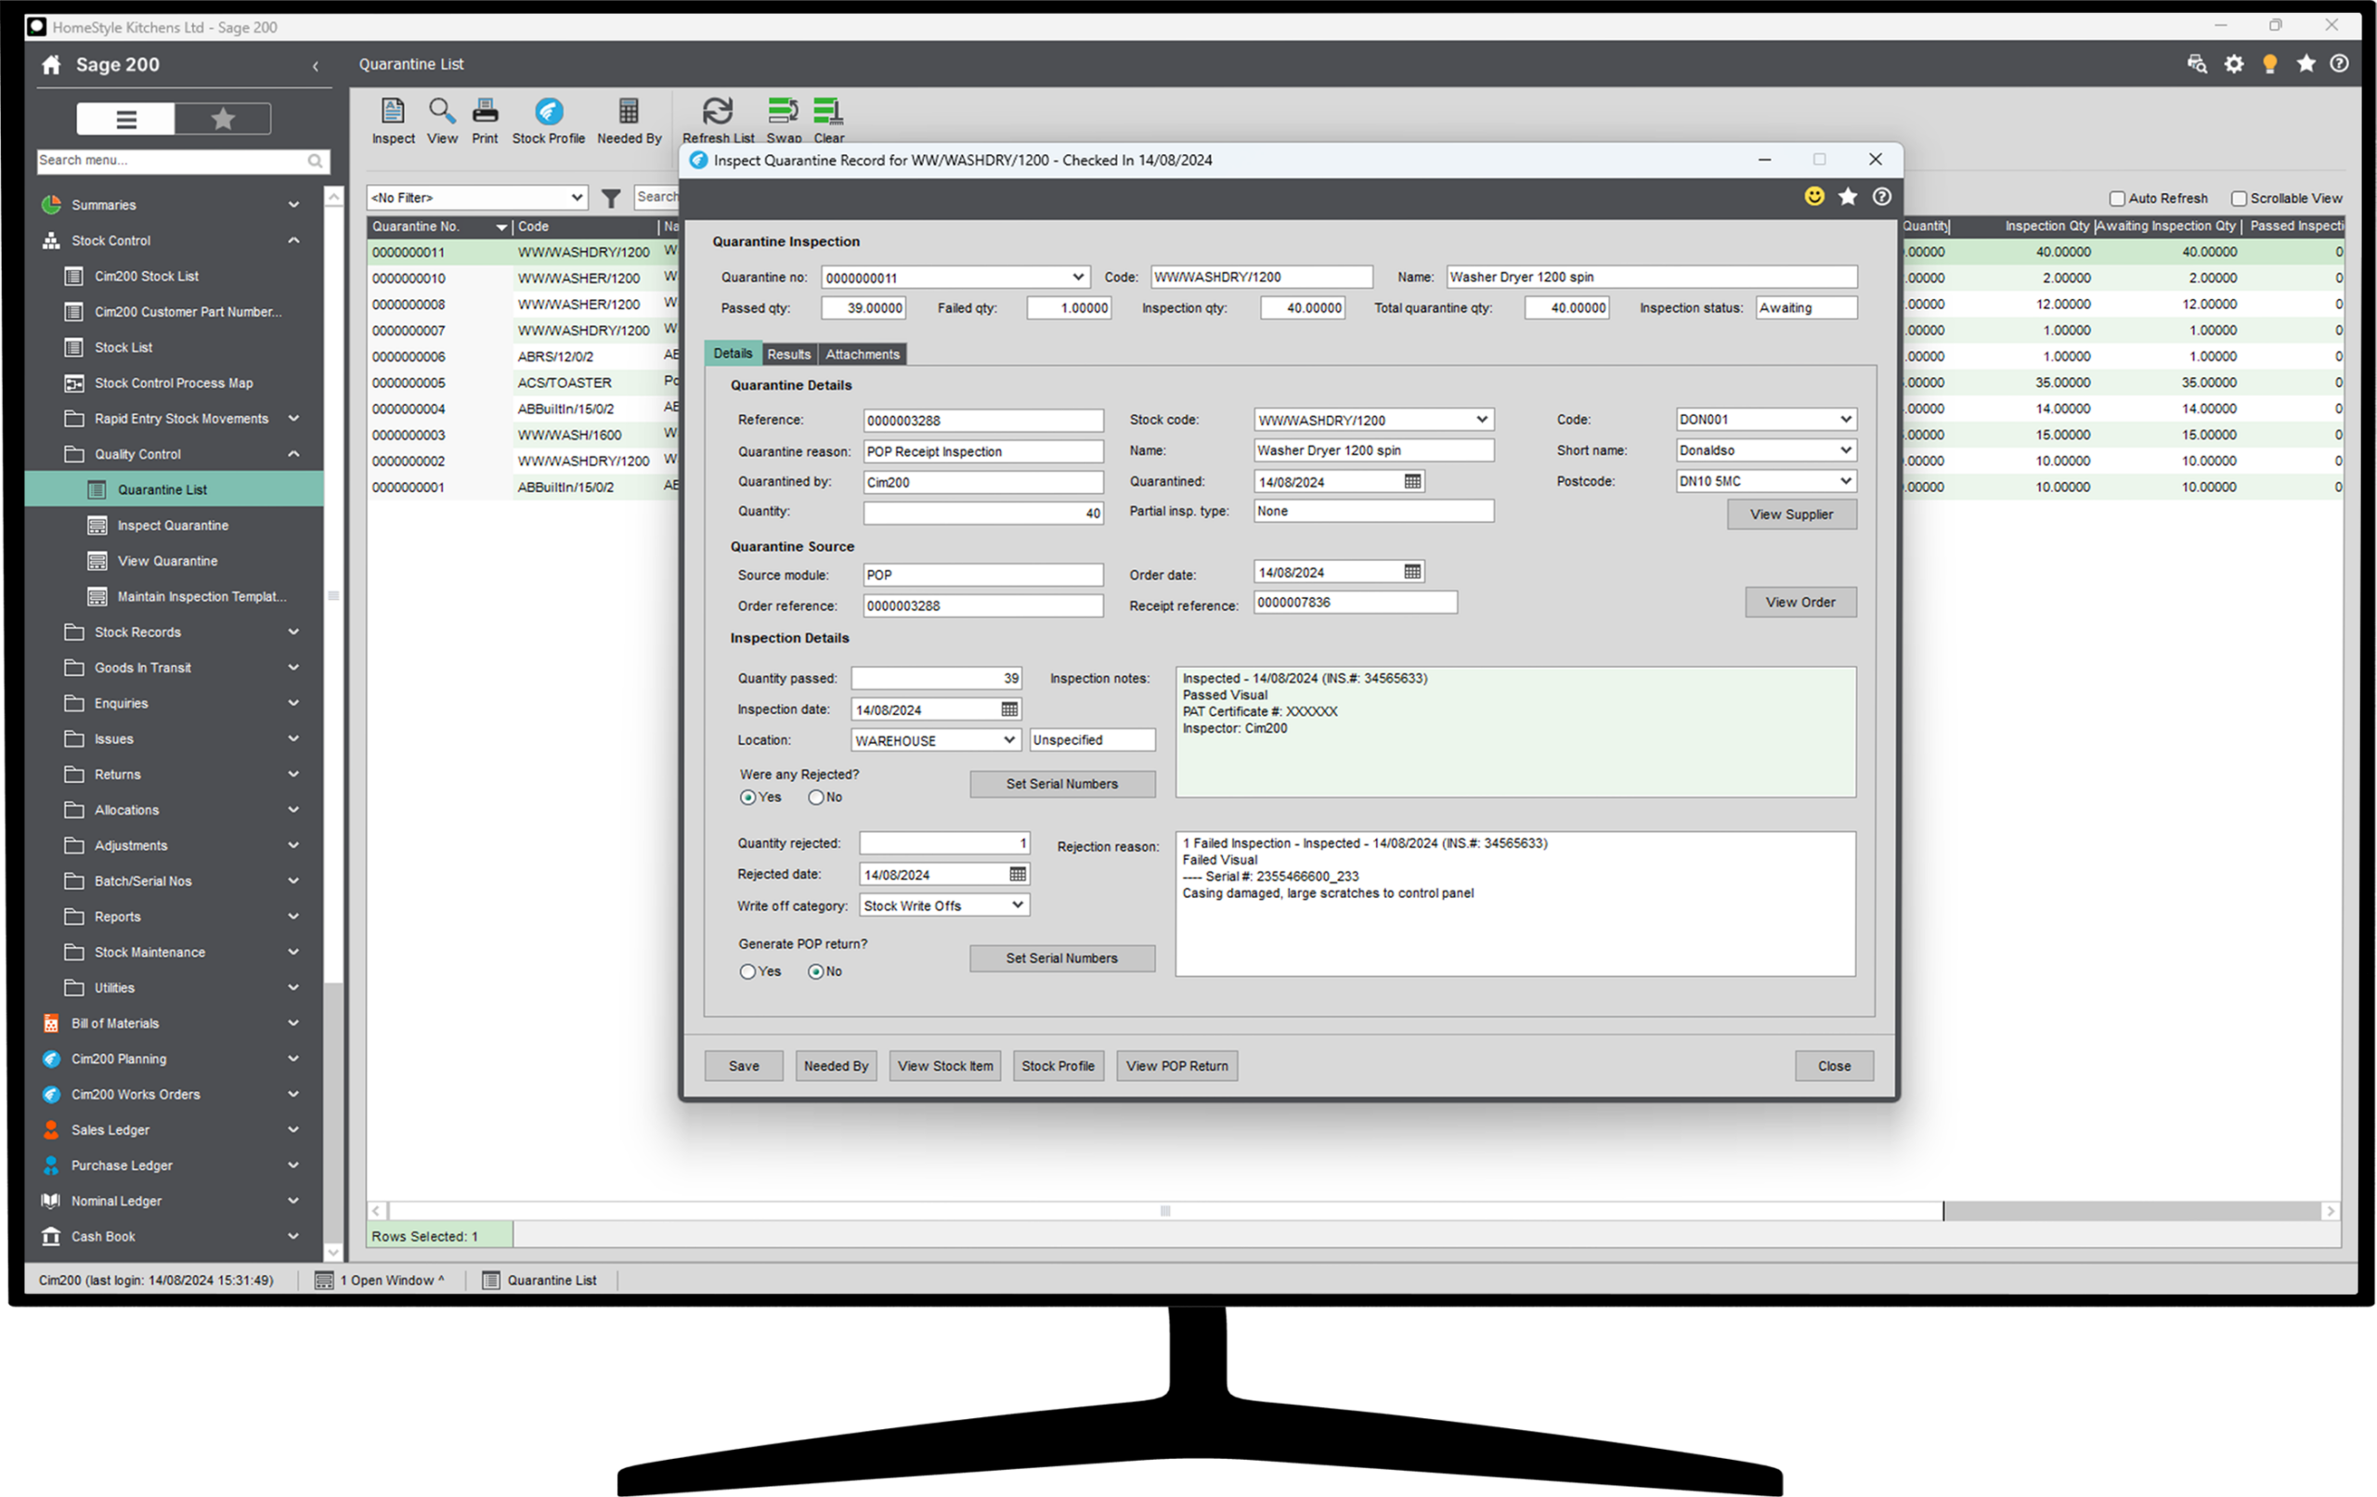The height and width of the screenshot is (1497, 2377).
Task: Click the Save button
Action: point(744,1066)
